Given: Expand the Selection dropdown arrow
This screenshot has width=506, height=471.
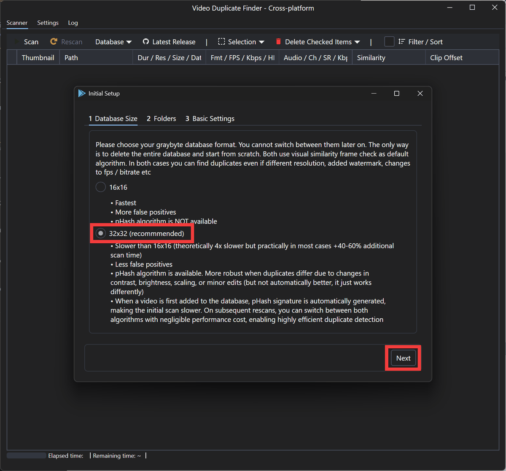Looking at the screenshot, I should click(262, 42).
